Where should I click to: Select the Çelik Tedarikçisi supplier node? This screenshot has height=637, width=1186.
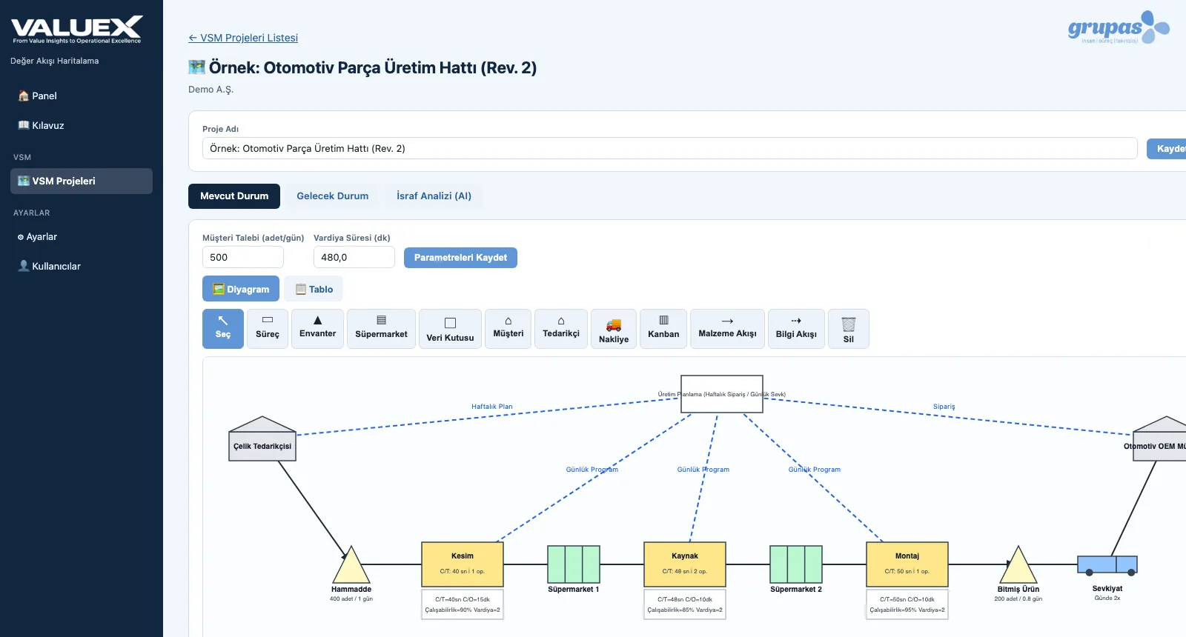point(262,438)
